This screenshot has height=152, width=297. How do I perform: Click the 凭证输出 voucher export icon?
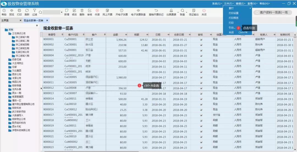pyautogui.click(x=194, y=11)
